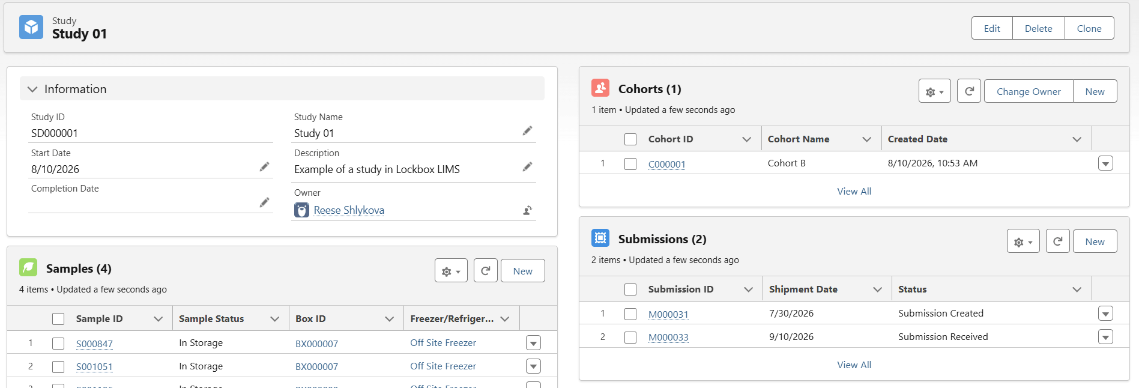Click the Samples list icon
The width and height of the screenshot is (1139, 388).
pyautogui.click(x=28, y=267)
